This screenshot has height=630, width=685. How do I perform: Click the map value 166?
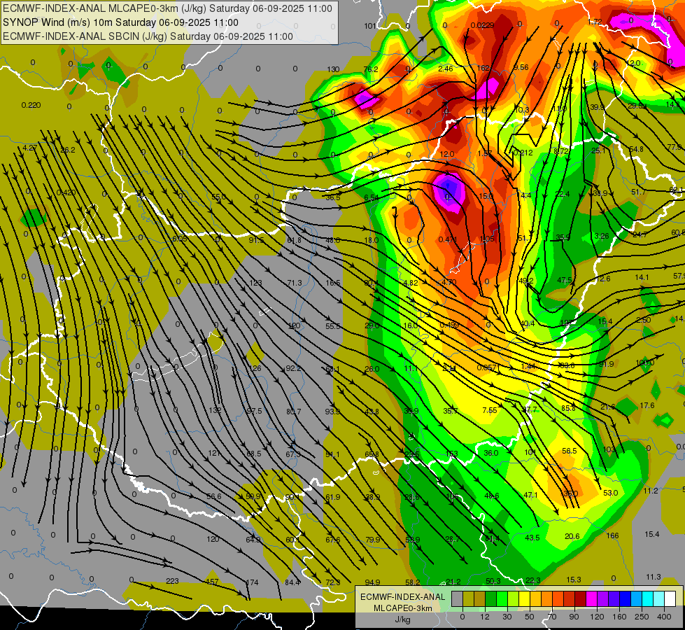[x=612, y=535]
